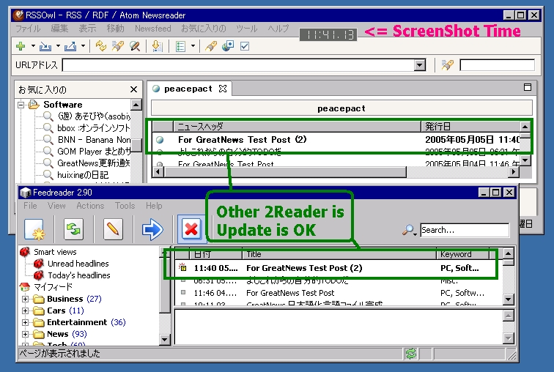
Task: Open dropdown arrow next to export icon
Action: (83, 46)
